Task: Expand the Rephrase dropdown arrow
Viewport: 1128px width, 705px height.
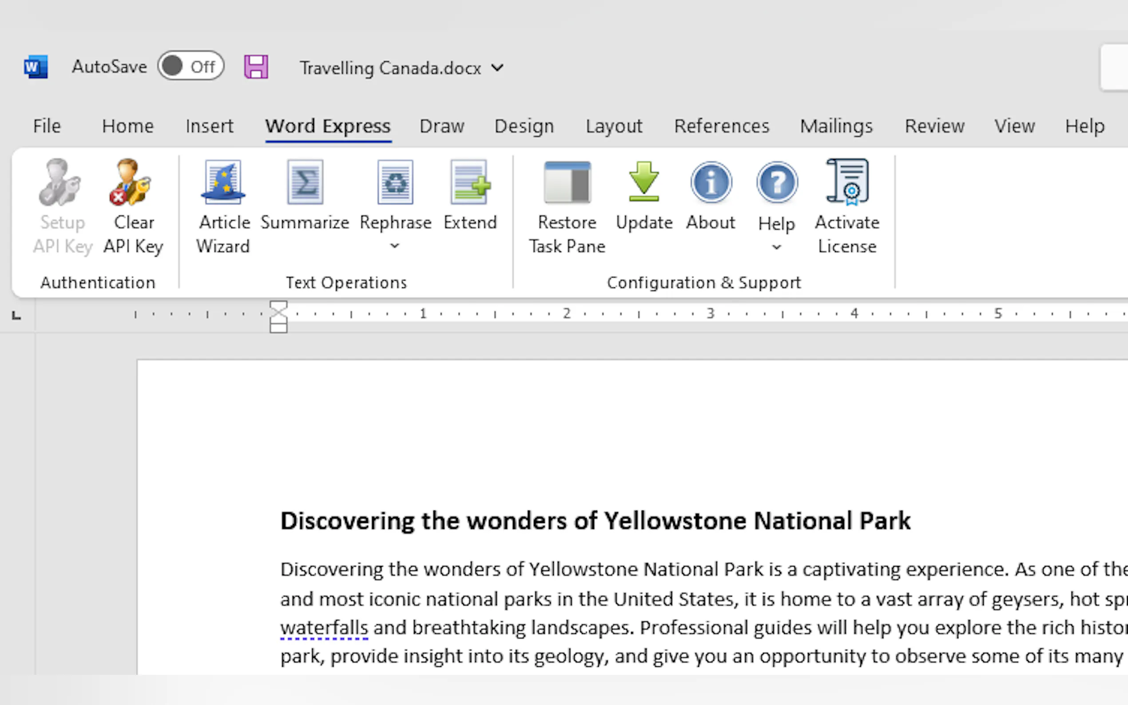Action: (395, 246)
